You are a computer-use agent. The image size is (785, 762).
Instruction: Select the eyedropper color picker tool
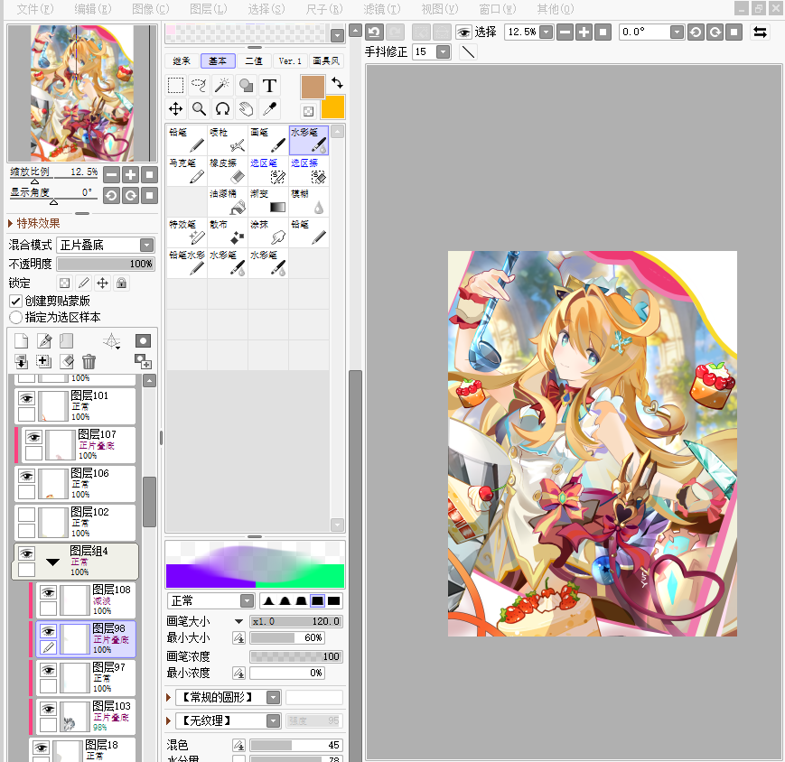click(x=269, y=108)
